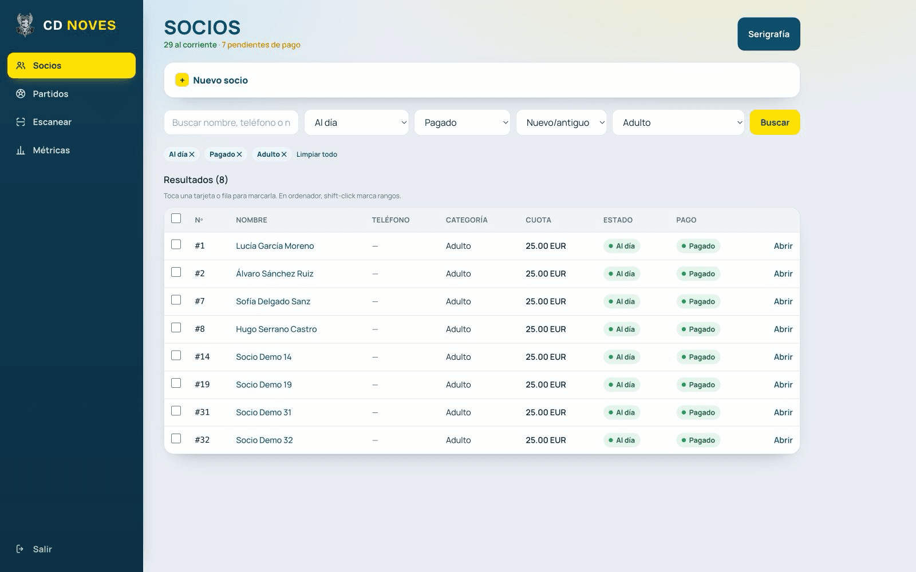
Task: Click the Limpiar todo link
Action: point(317,154)
